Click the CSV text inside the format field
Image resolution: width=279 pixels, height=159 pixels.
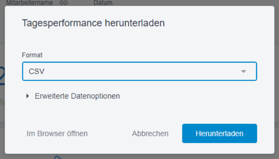tap(37, 72)
